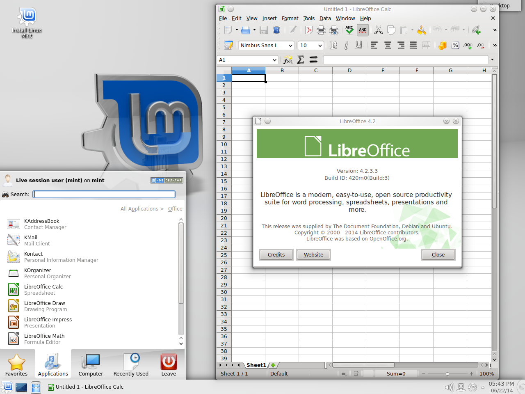Open the Format menu
This screenshot has width=525, height=394.
290,18
